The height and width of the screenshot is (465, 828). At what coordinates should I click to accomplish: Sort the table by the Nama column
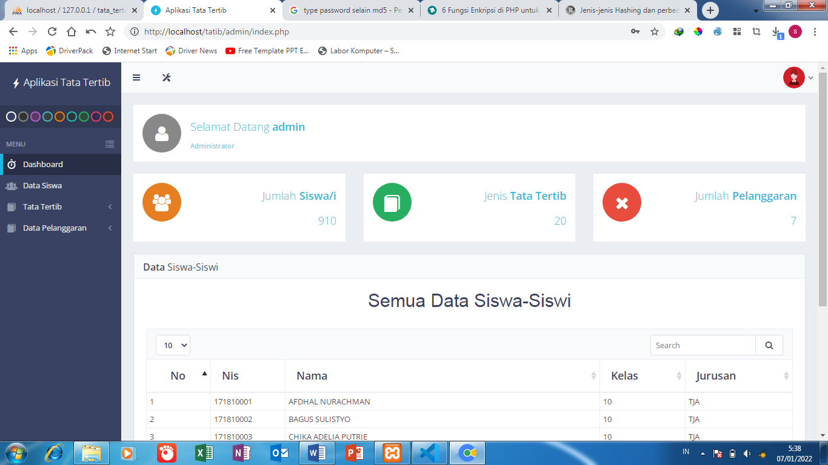(442, 376)
